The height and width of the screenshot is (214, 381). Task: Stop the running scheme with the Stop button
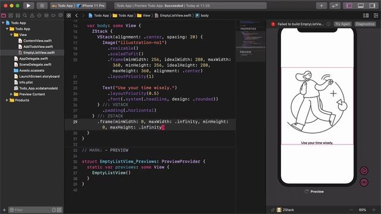[42, 5]
